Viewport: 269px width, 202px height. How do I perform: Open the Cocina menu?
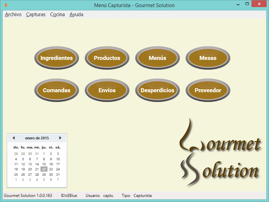click(x=57, y=14)
